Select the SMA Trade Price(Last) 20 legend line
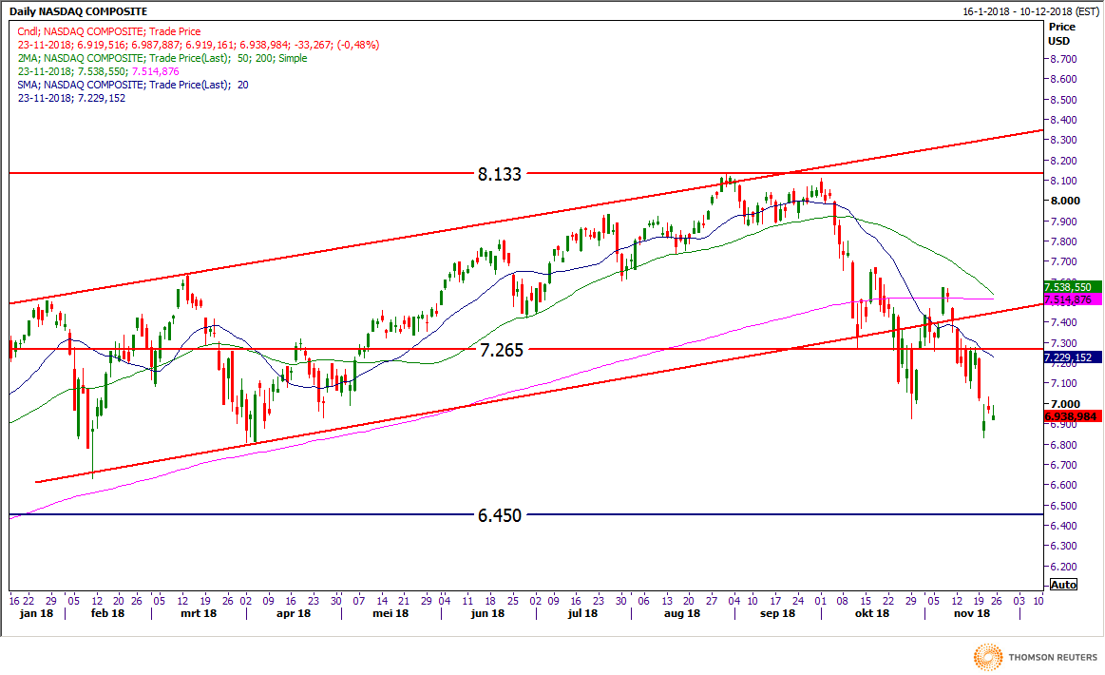 tap(133, 85)
